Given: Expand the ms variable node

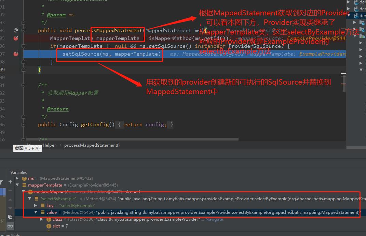Looking at the screenshot, I should coord(17,178).
